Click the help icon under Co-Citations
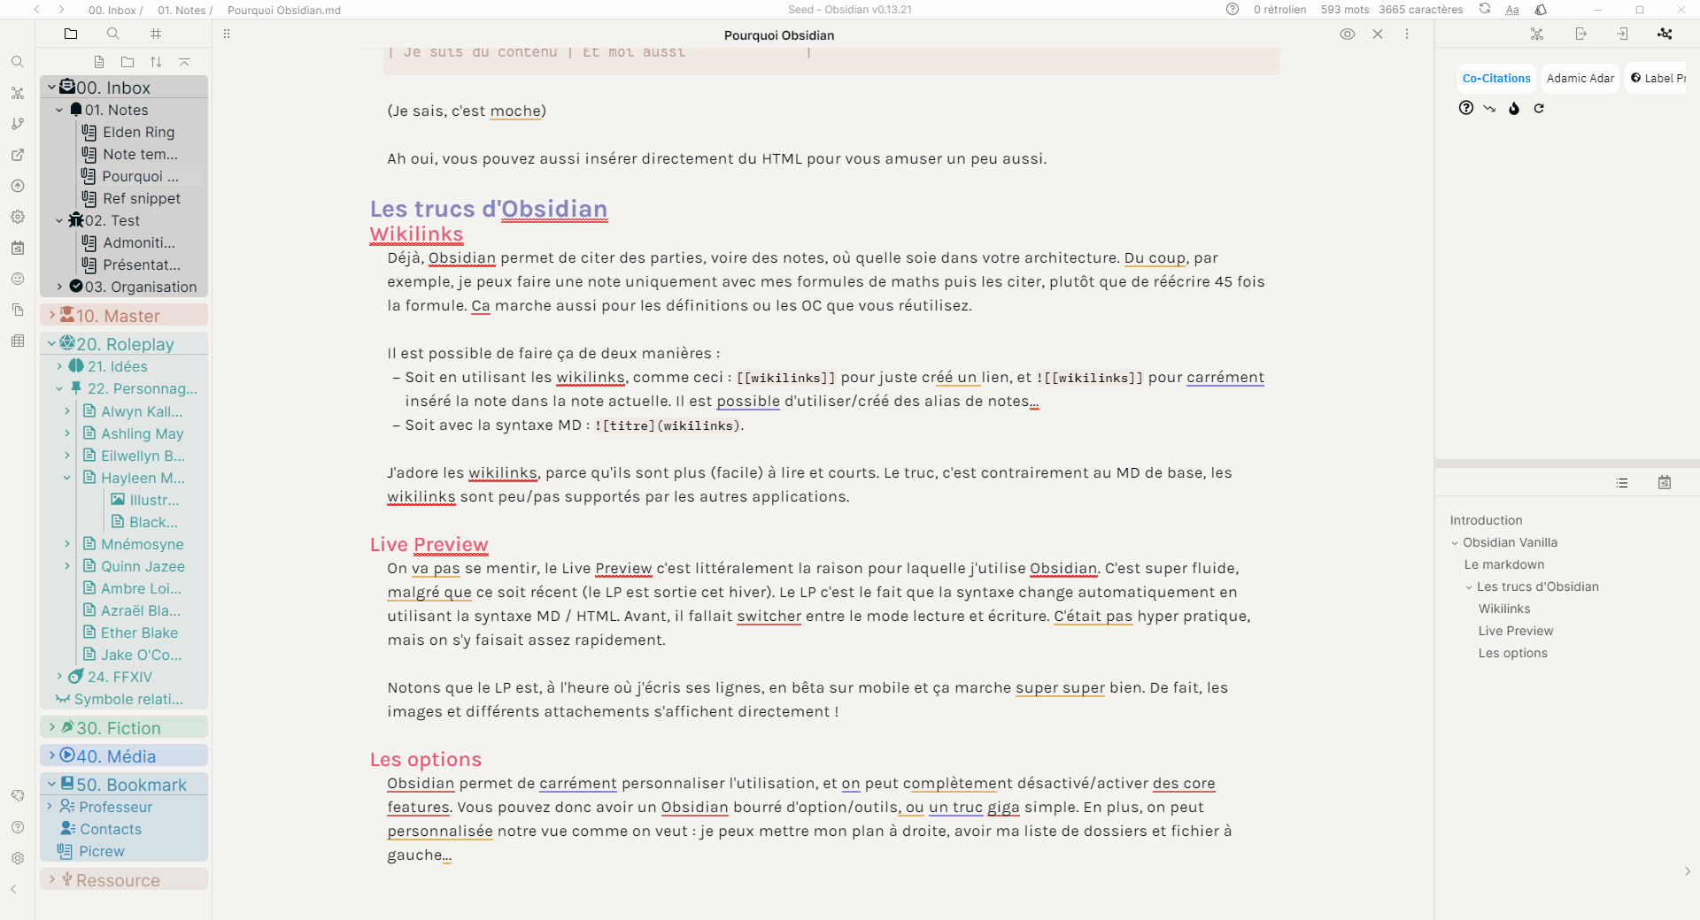 (1466, 108)
